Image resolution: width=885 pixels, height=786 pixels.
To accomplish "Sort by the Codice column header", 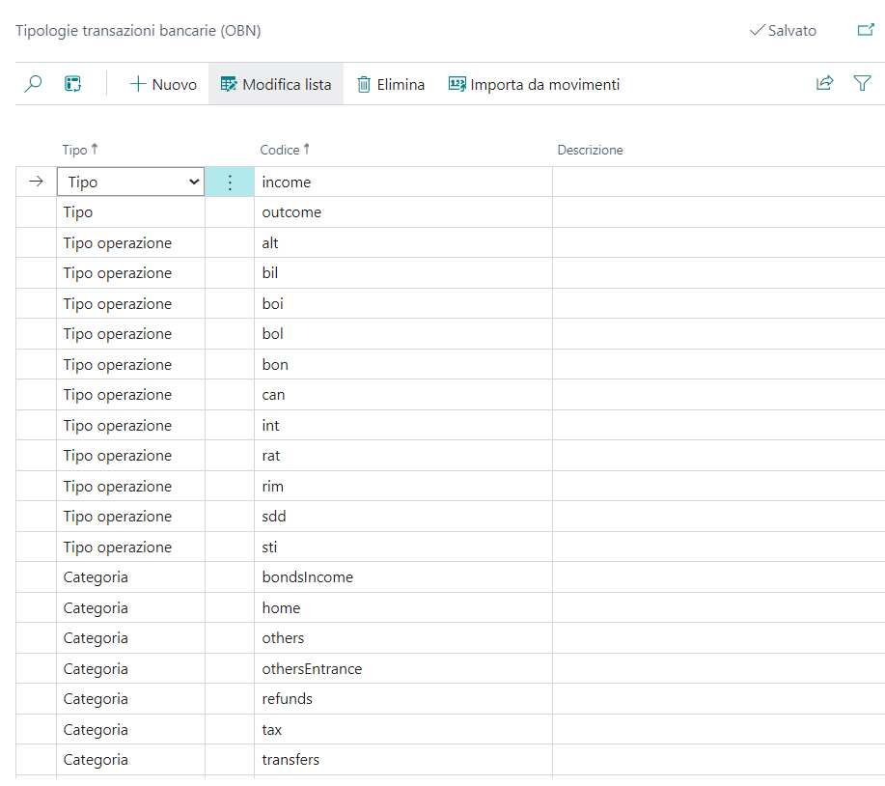I will coord(285,150).
